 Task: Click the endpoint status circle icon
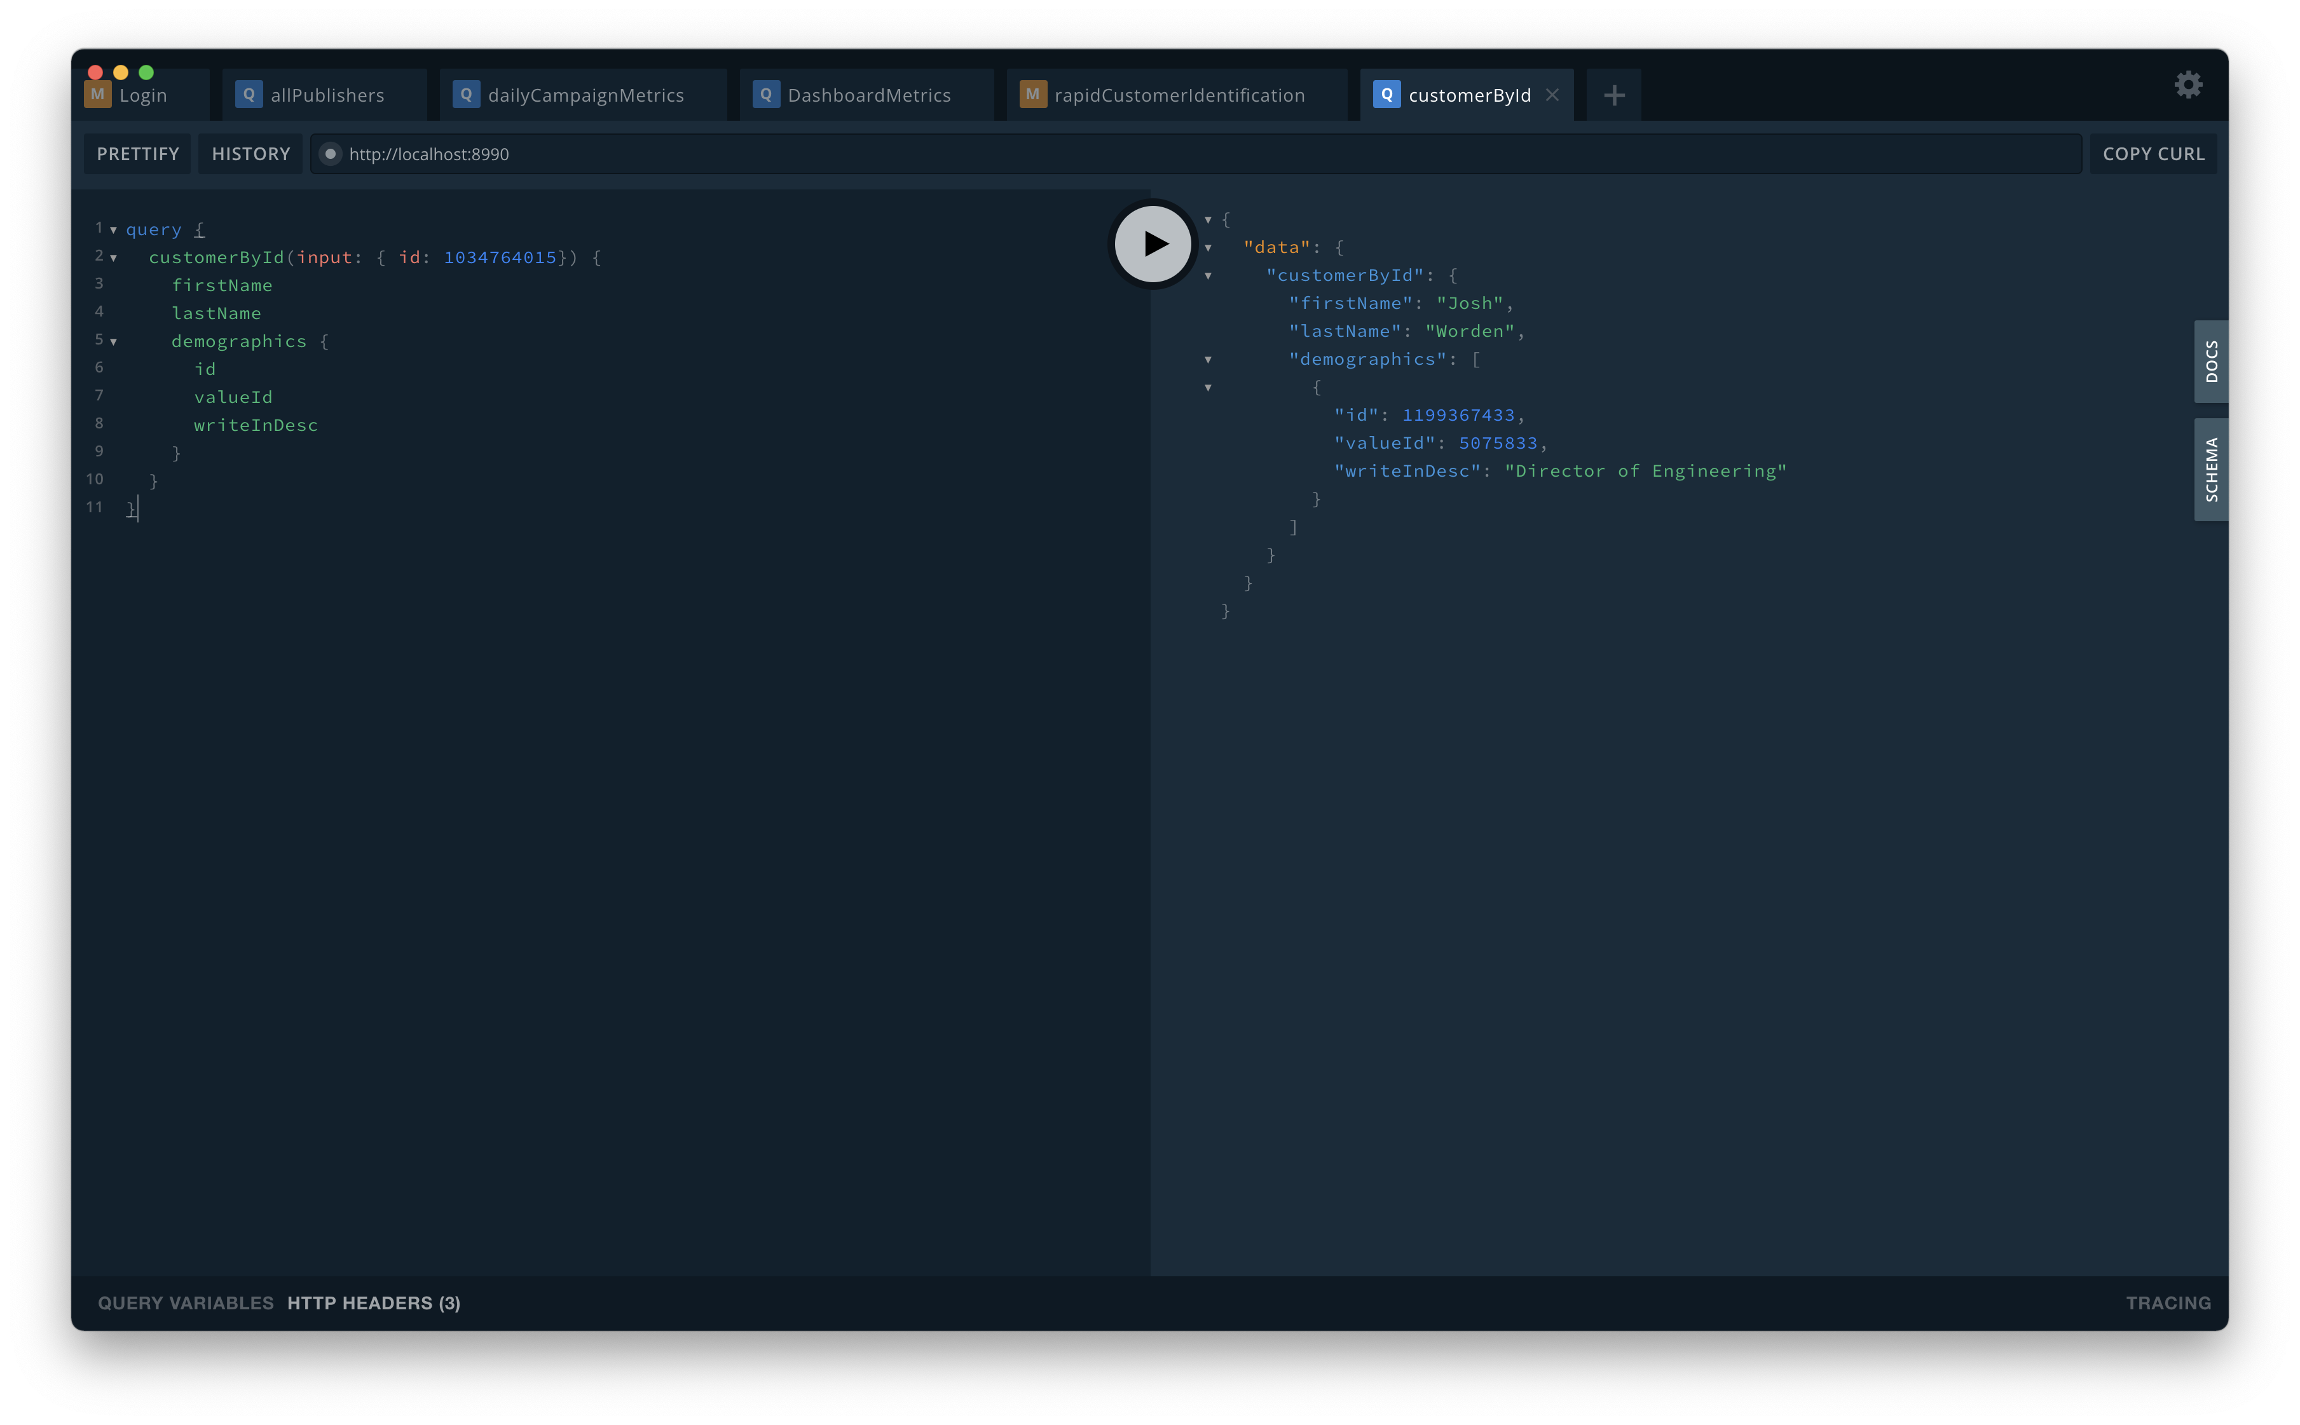point(330,154)
